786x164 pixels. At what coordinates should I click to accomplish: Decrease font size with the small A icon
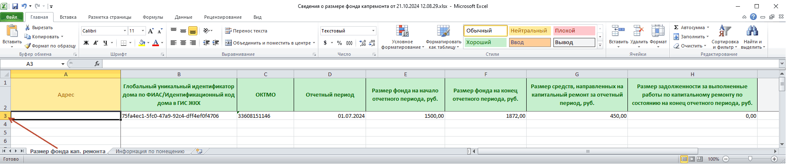[x=160, y=31]
